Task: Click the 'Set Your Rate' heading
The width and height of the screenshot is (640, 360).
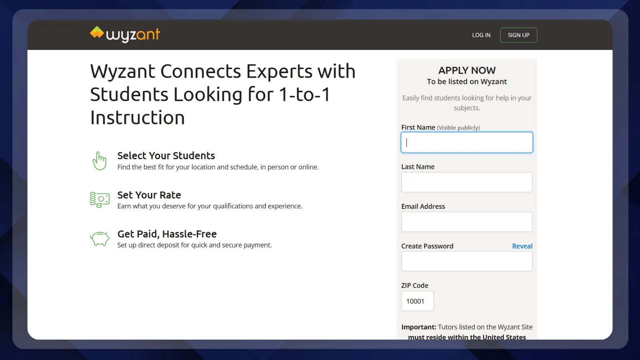Action: (x=149, y=195)
